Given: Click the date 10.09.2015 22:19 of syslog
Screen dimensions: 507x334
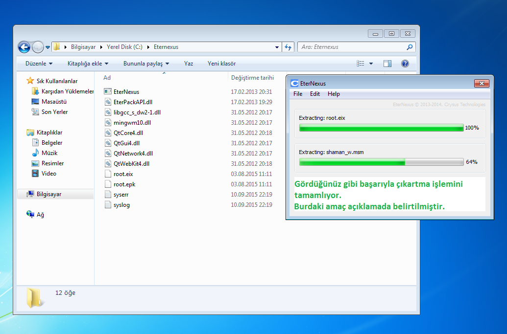Looking at the screenshot, I should [251, 204].
